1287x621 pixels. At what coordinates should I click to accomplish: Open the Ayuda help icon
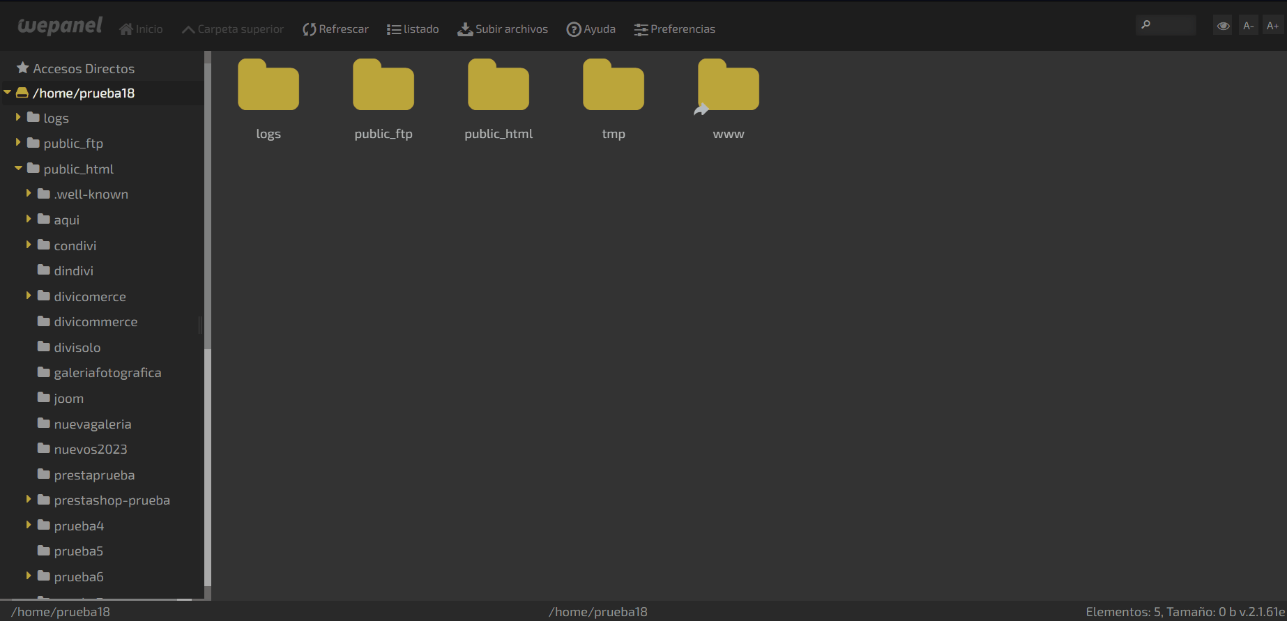point(574,29)
